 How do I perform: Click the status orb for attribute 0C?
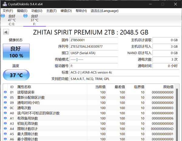tap(5, 108)
